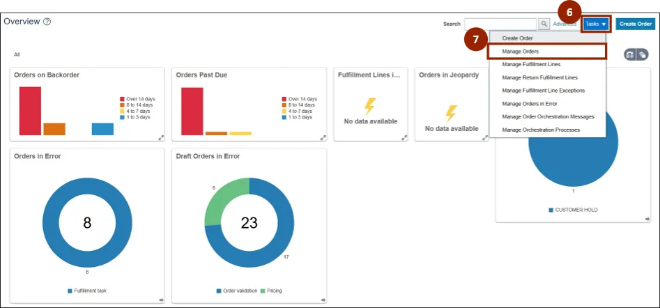Click the search magnifier icon
Viewport: 660px width, 308px height.
[x=544, y=24]
